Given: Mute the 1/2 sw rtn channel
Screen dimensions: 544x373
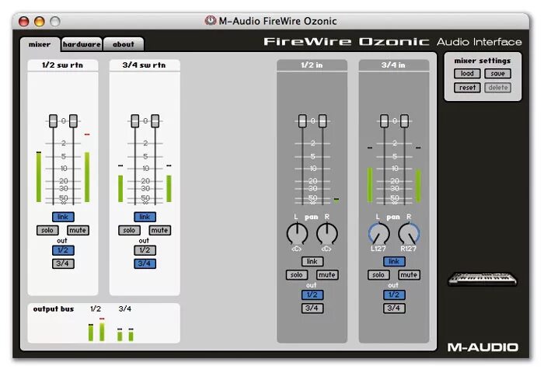Looking at the screenshot, I should pos(78,230).
